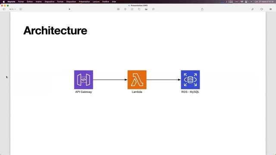This screenshot has width=276, height=155.
Task: Select the 'Lambda' label
Action: tap(137, 92)
